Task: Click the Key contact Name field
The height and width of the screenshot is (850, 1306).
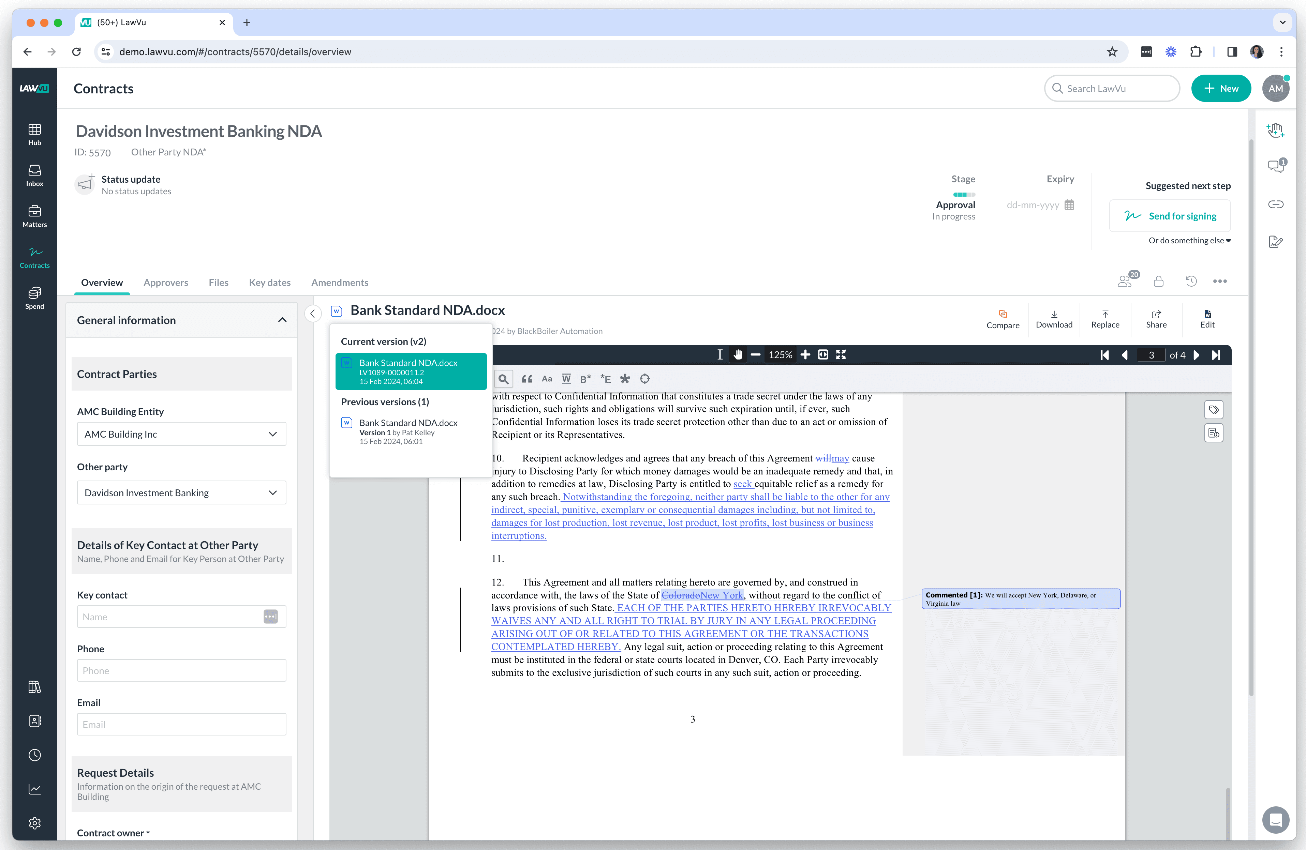Action: click(x=182, y=617)
